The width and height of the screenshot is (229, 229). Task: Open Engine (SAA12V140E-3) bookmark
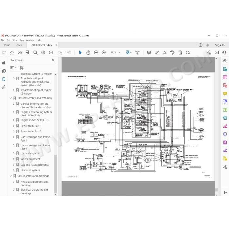[34, 120]
